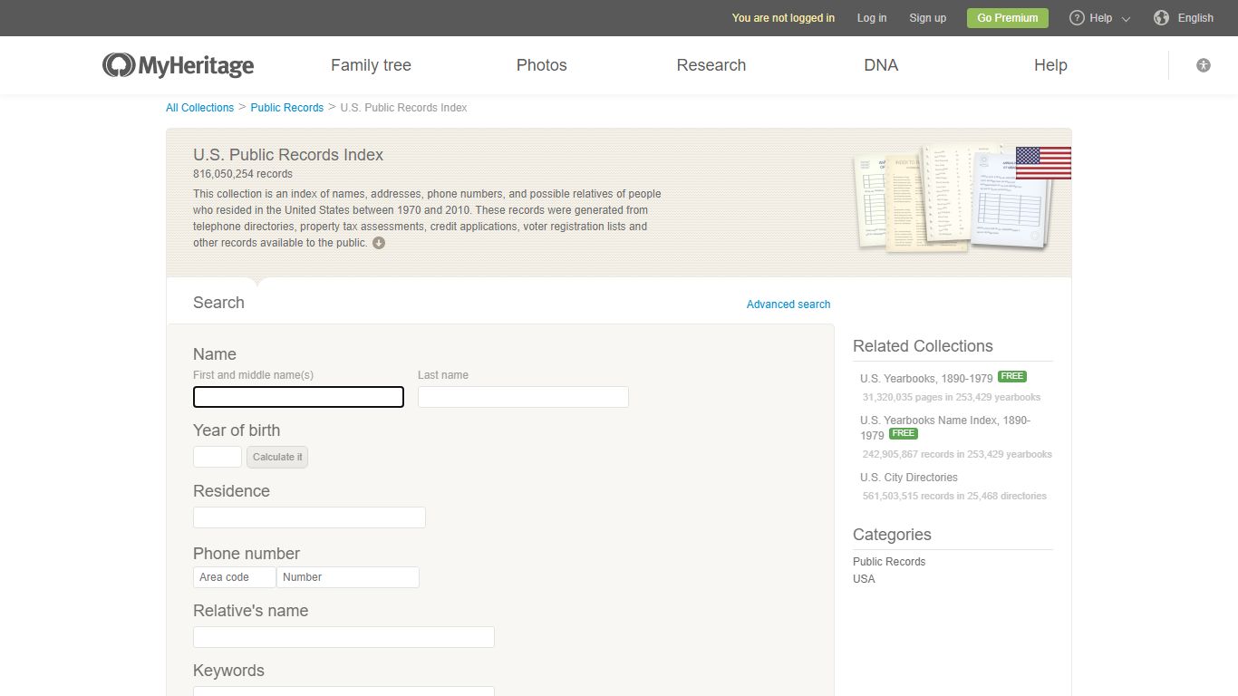Expand the description with the down arrow icon
1238x696 pixels.
pyautogui.click(x=379, y=243)
